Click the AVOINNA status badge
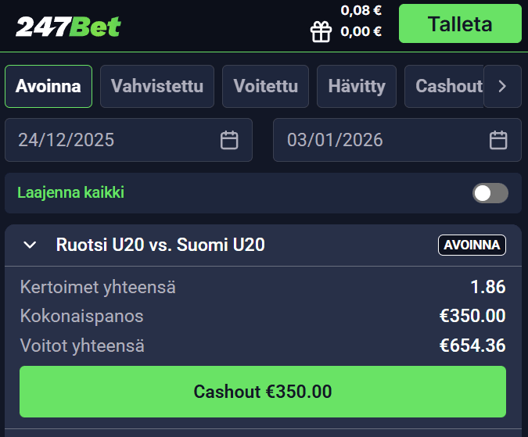The image size is (528, 437). [x=472, y=245]
